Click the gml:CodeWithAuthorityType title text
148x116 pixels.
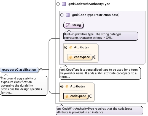(x=89, y=4)
